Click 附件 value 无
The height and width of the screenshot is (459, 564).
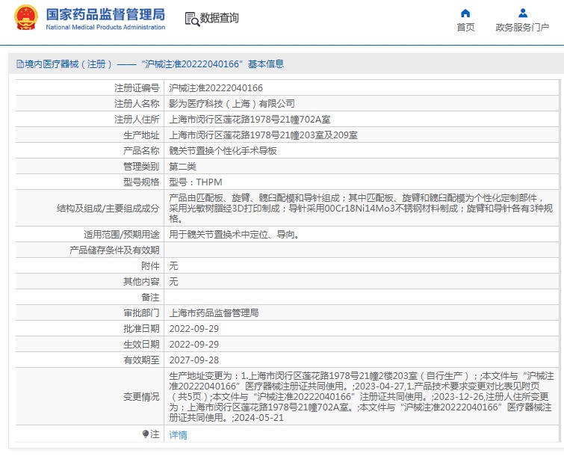coord(173,266)
